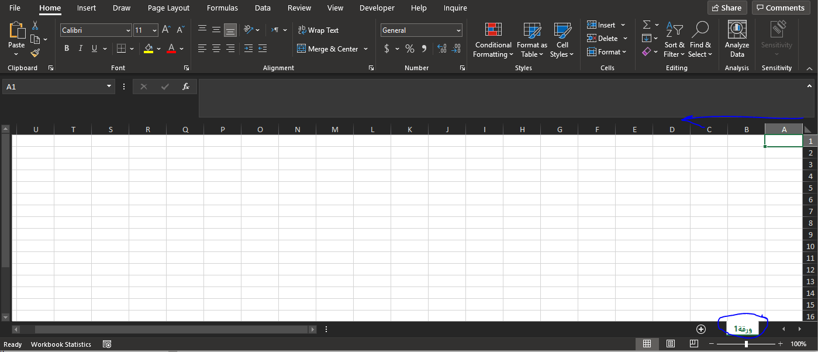This screenshot has height=352, width=818.
Task: Toggle bottom vertical alignment
Action: tap(230, 30)
